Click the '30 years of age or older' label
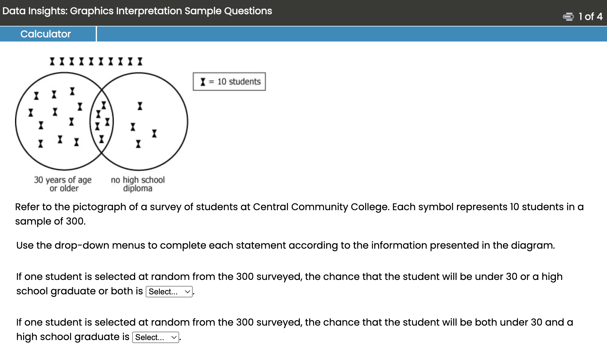This screenshot has height=362, width=607. tap(63, 184)
